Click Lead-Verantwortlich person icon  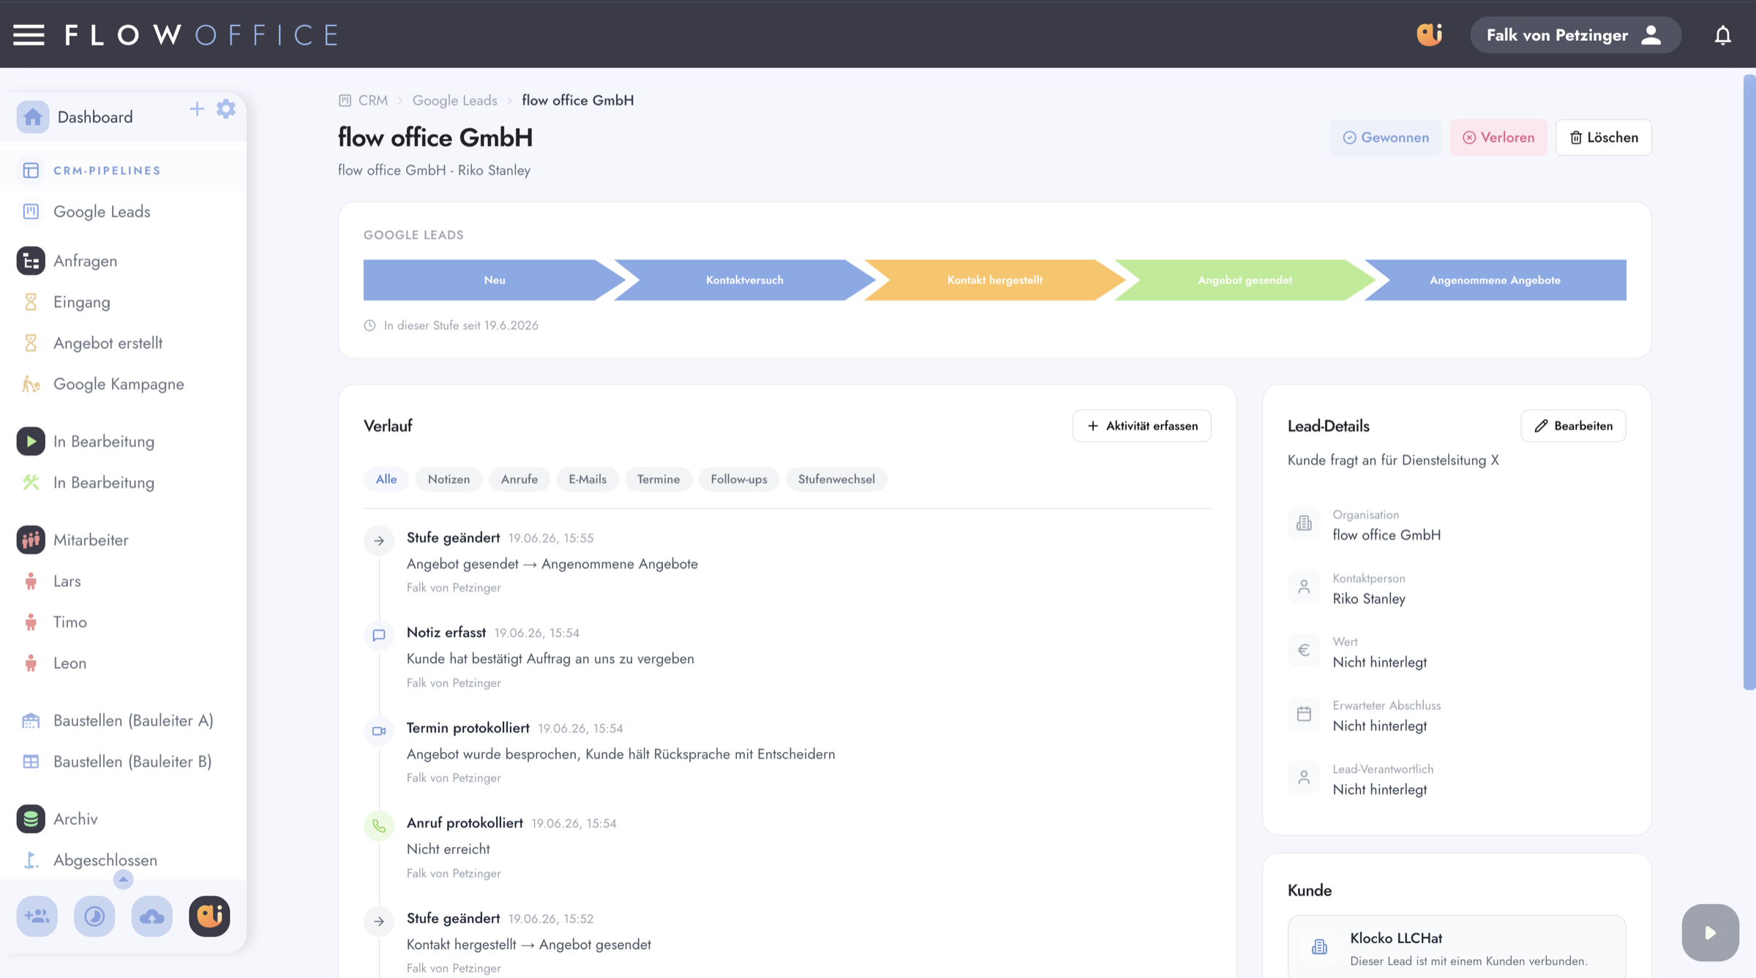[1304, 778]
